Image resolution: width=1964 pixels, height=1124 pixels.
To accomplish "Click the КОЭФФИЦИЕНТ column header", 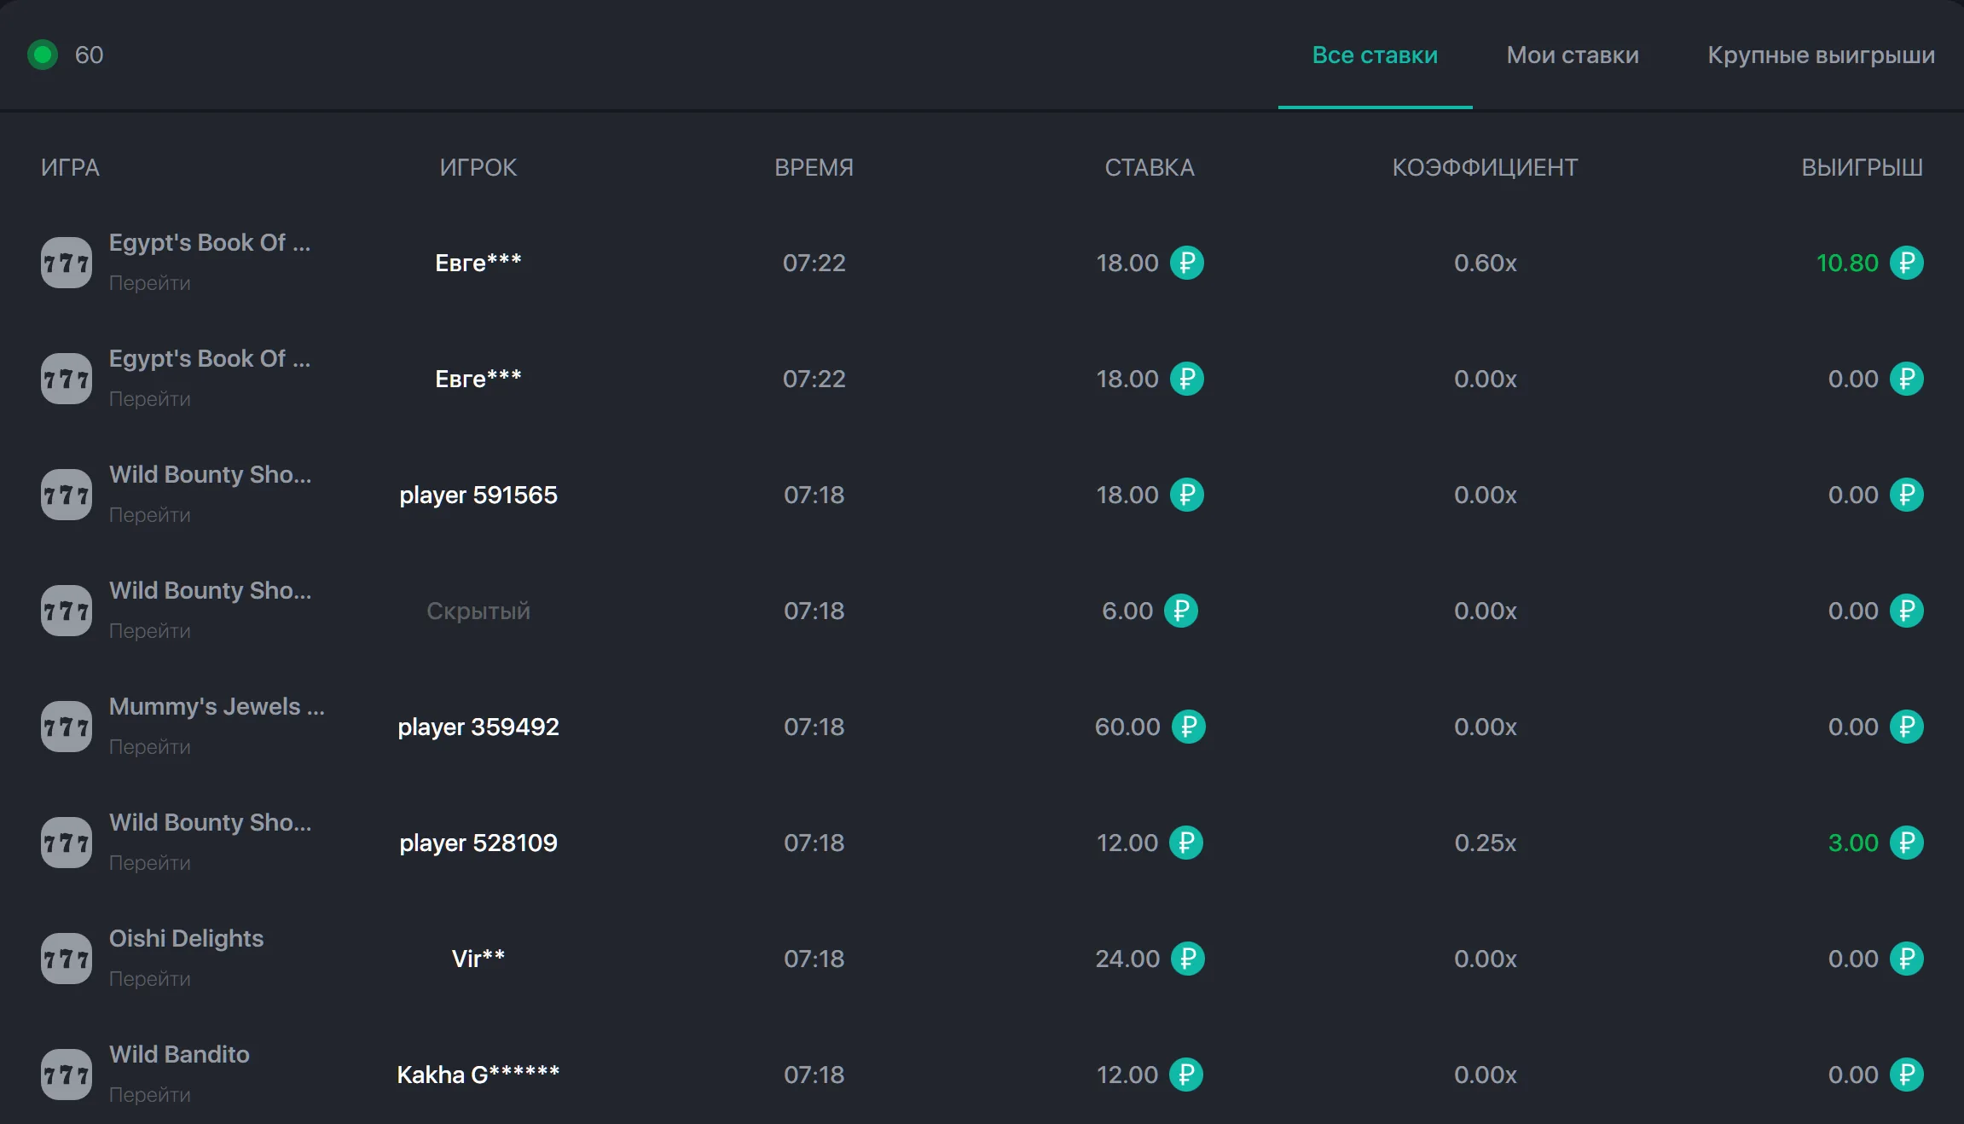I will click(x=1485, y=167).
